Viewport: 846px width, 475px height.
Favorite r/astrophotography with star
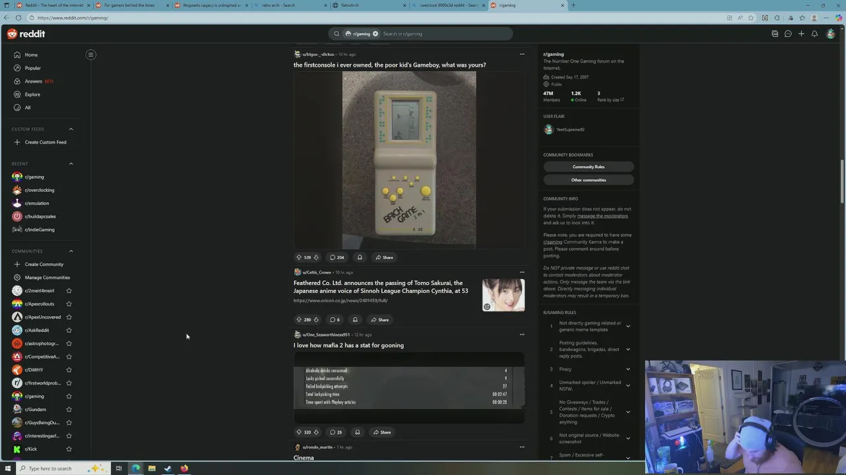pyautogui.click(x=69, y=343)
